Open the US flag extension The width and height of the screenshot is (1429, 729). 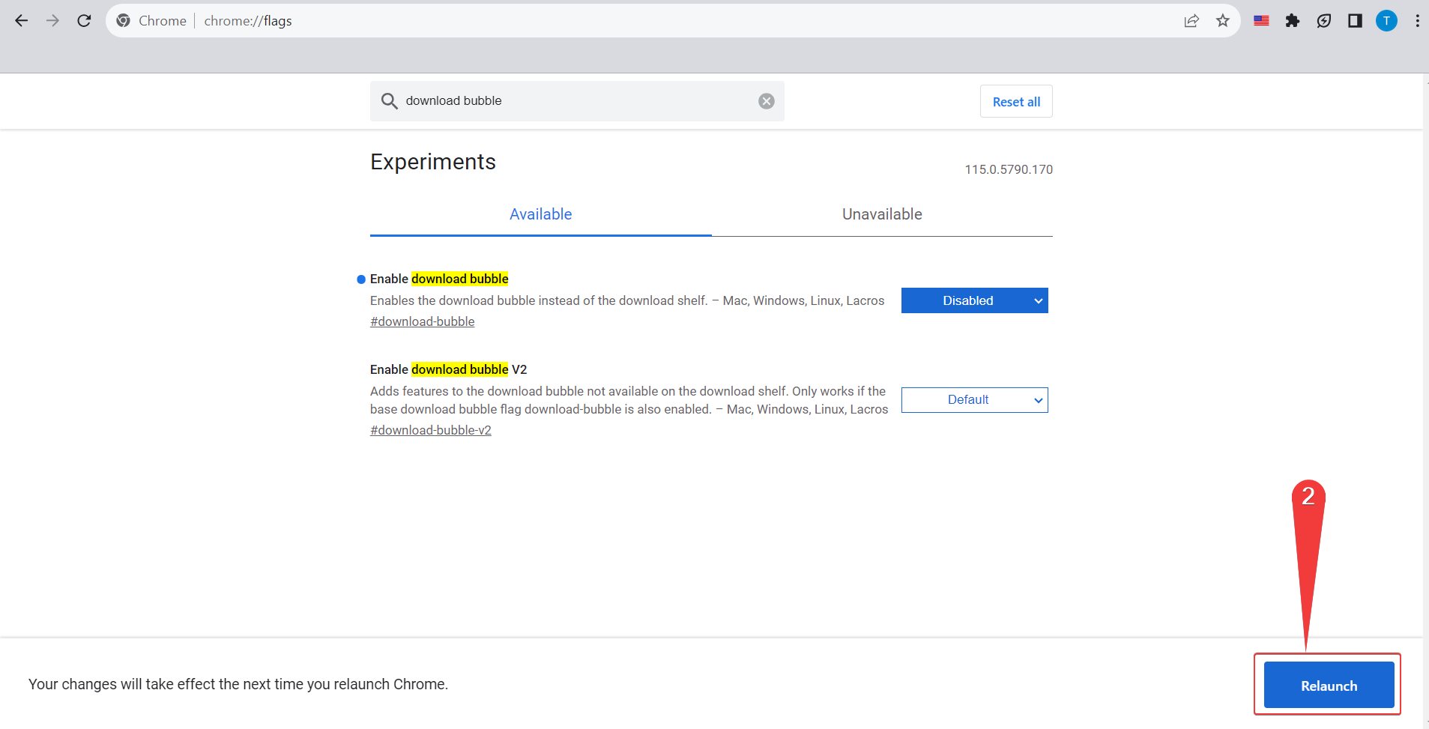[x=1260, y=20]
